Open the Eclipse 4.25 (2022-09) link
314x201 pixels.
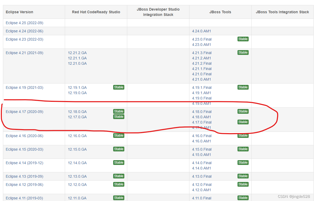point(24,23)
